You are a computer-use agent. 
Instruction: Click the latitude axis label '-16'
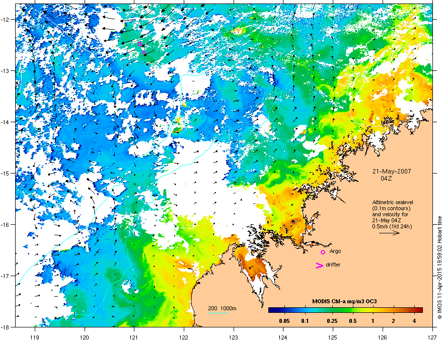click(6, 224)
